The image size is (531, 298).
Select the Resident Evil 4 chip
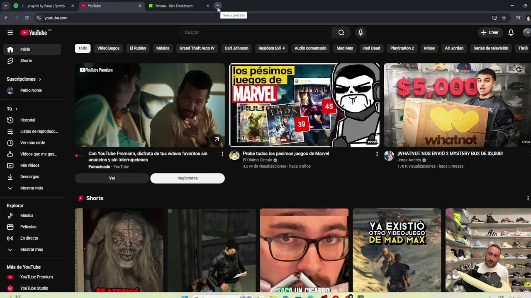[x=271, y=48]
